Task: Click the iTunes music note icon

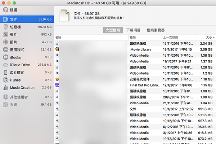Action: [x=5, y=80]
